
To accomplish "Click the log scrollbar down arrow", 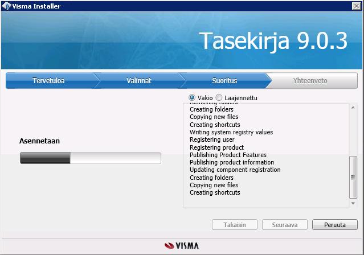I will pyautogui.click(x=353, y=204).
